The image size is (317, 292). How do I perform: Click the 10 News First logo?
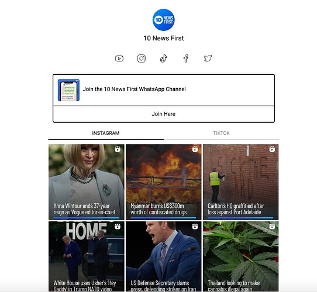pos(164,20)
